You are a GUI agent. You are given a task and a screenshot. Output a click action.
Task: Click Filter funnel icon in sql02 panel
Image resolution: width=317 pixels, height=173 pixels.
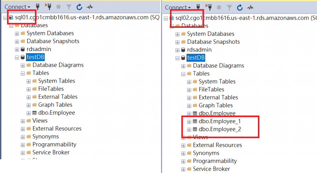pyautogui.click(x=229, y=8)
